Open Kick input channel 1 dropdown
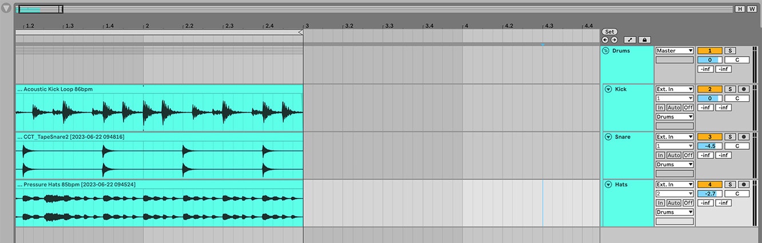The width and height of the screenshot is (762, 243). click(675, 98)
